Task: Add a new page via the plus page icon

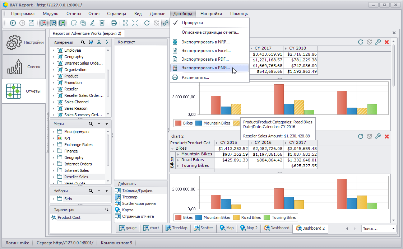Action: pyautogui.click(x=74, y=23)
